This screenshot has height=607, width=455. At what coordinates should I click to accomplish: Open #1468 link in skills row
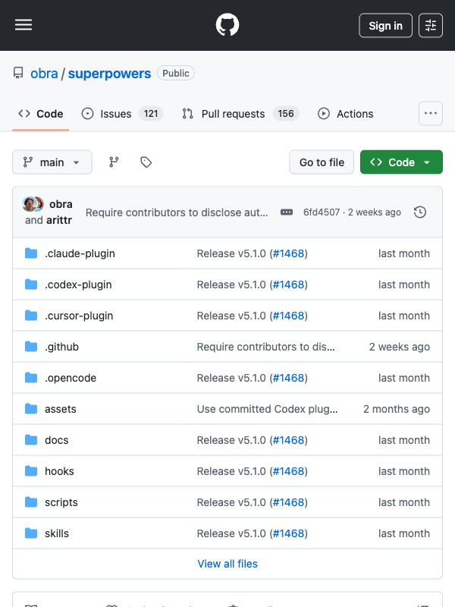click(x=288, y=533)
